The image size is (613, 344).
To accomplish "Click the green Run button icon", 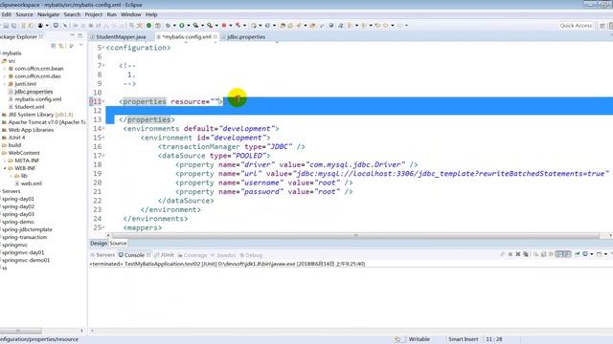I will (x=182, y=26).
